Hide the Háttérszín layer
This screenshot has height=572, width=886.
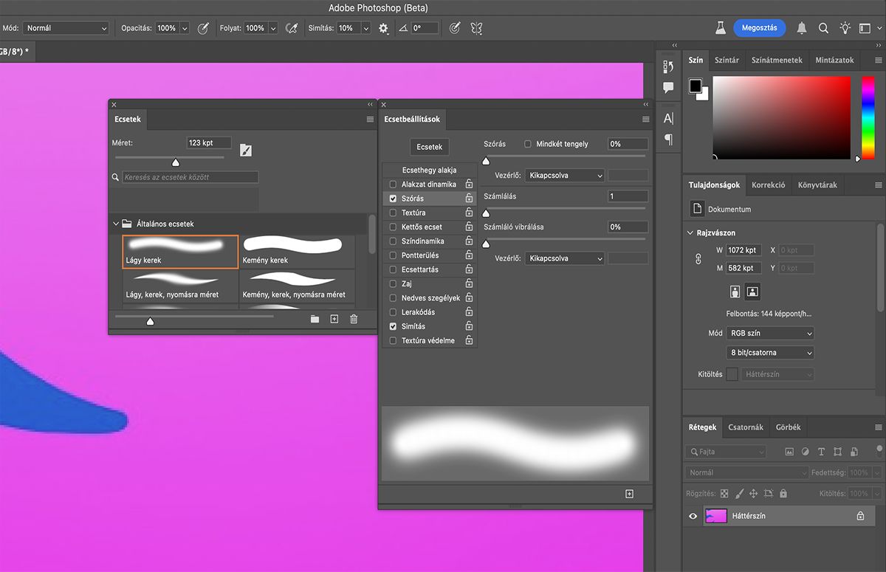[693, 517]
